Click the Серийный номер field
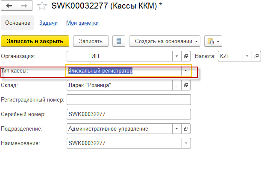 [129, 114]
